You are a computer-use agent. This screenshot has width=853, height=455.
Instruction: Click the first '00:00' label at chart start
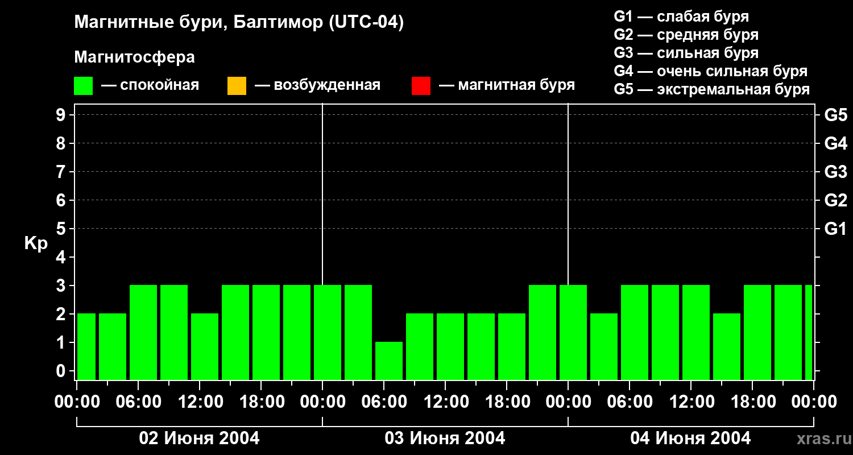[77, 402]
